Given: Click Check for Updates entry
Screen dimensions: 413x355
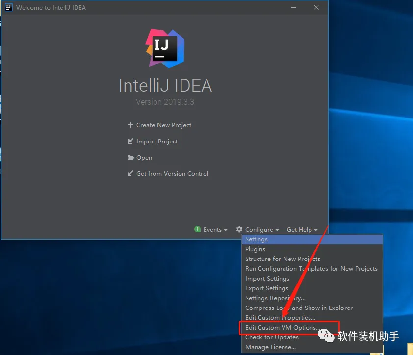Looking at the screenshot, I should (x=312, y=337).
